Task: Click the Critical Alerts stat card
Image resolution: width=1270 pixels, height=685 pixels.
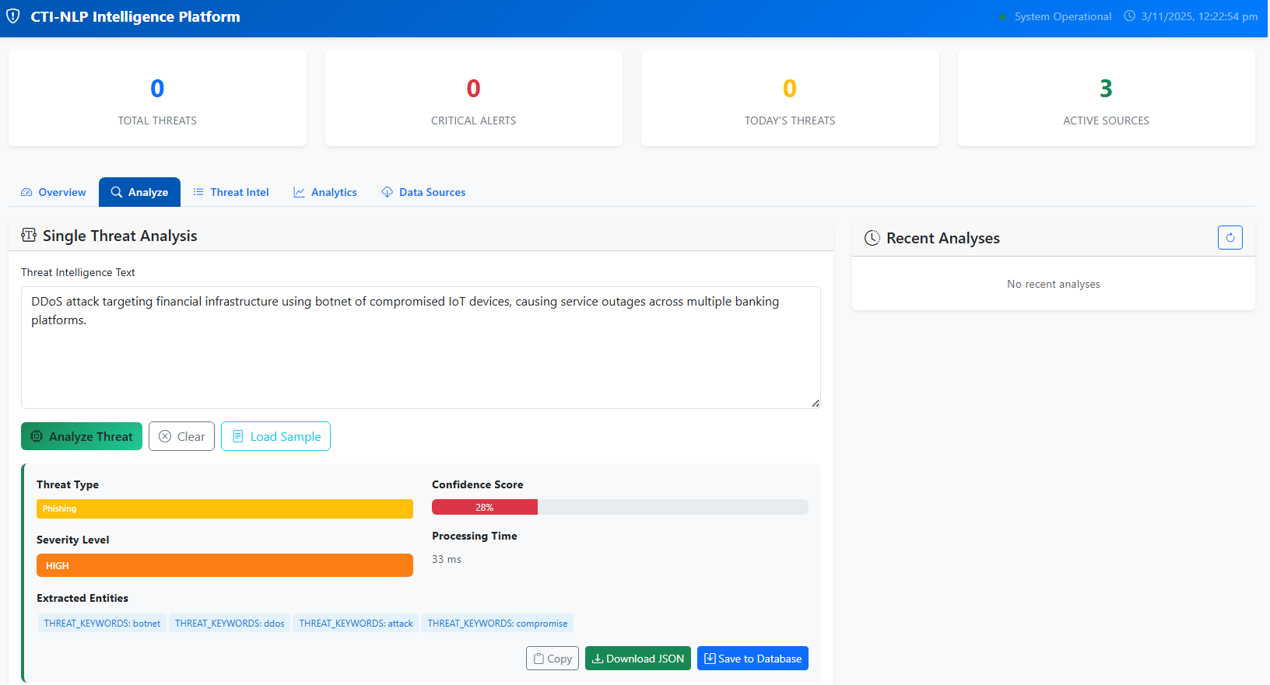Action: coord(474,98)
